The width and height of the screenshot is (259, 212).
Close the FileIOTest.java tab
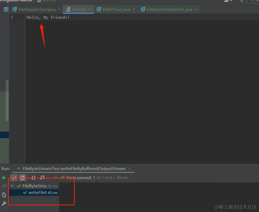134,10
